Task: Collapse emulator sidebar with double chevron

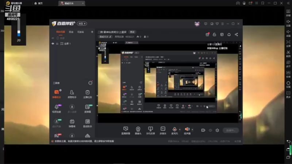Action: [288, 3]
